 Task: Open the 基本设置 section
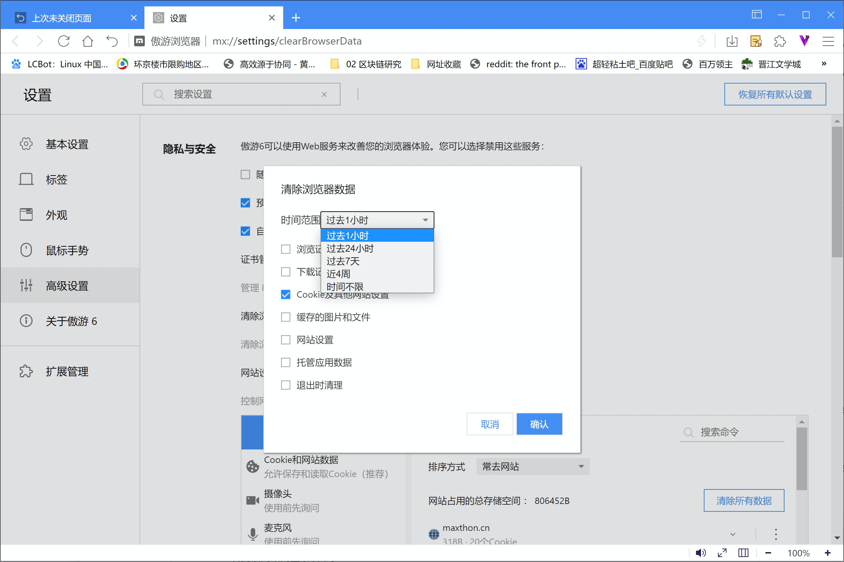click(70, 144)
